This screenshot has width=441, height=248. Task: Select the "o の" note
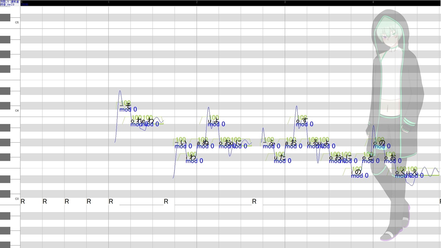[379, 143]
